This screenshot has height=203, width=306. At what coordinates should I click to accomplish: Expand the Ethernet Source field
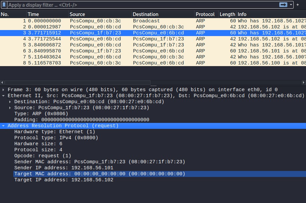[x=10, y=108]
